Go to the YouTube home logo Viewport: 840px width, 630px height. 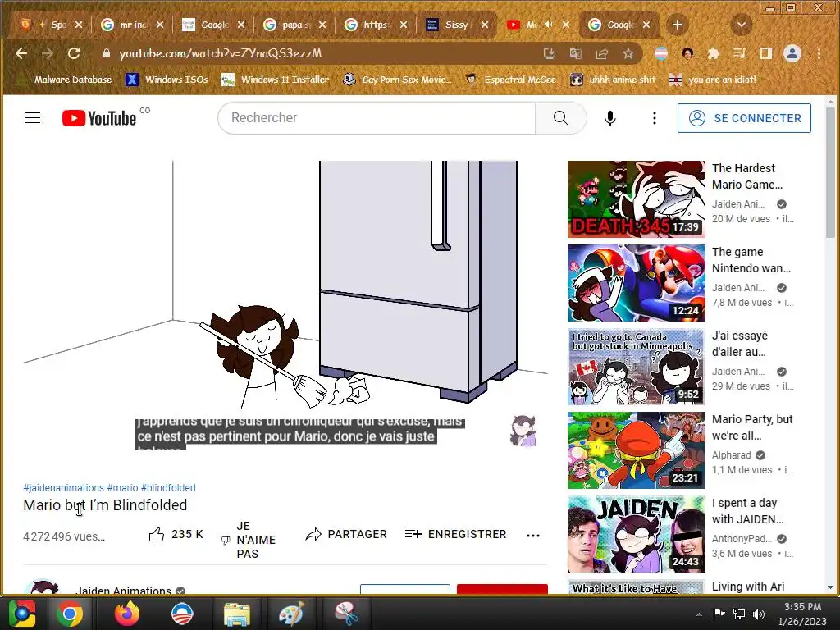click(99, 118)
